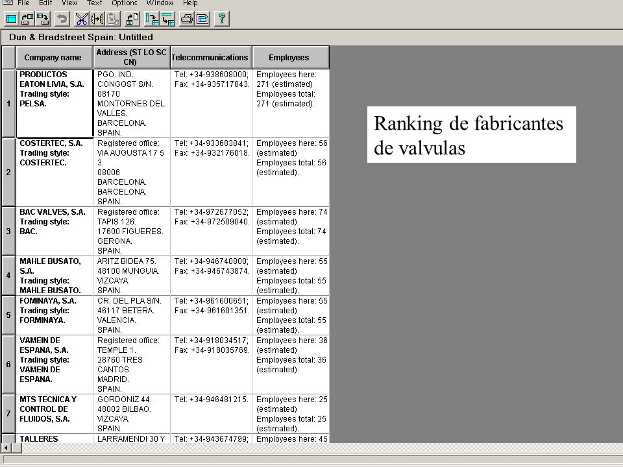Click the Employees here: 36 cell

[291, 364]
